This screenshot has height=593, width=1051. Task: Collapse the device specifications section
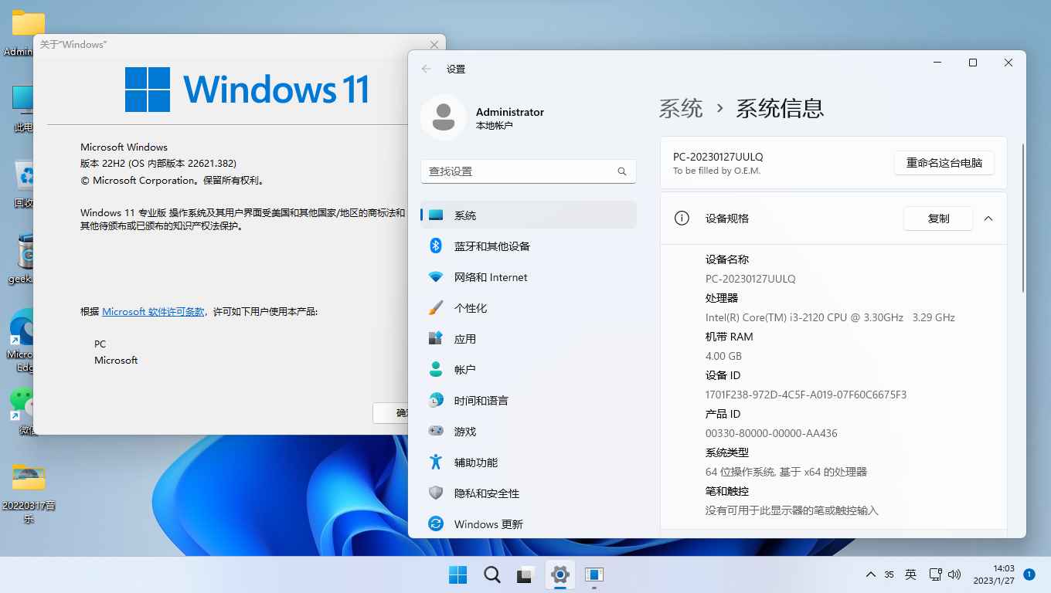point(988,219)
